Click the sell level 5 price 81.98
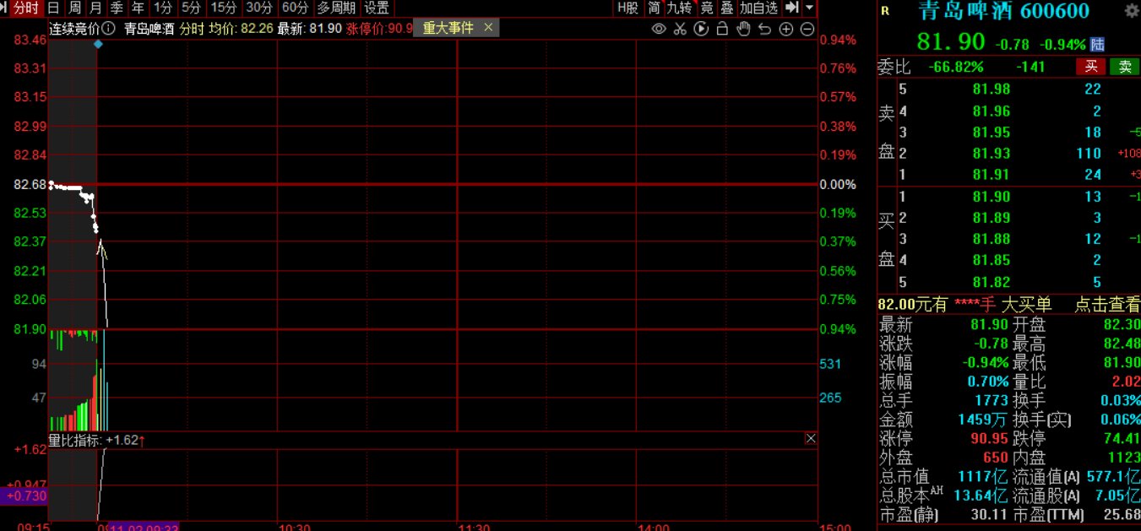 [x=991, y=89]
